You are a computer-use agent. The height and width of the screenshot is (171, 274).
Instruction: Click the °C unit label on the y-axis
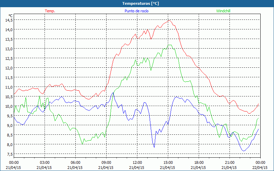(11, 15)
